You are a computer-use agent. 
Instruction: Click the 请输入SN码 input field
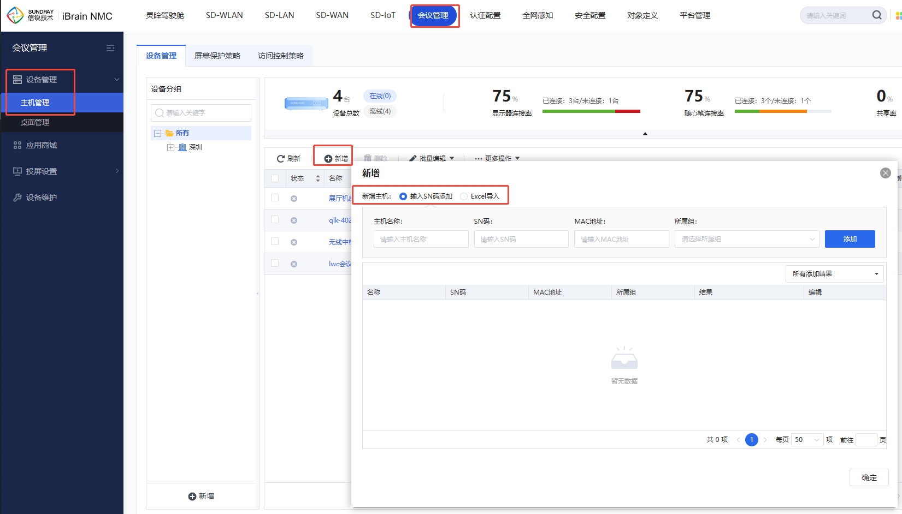coord(521,239)
